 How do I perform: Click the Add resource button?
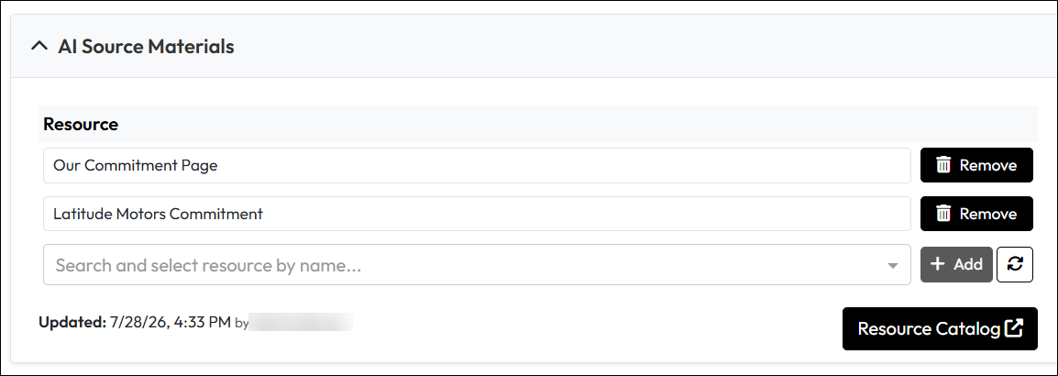tap(956, 265)
